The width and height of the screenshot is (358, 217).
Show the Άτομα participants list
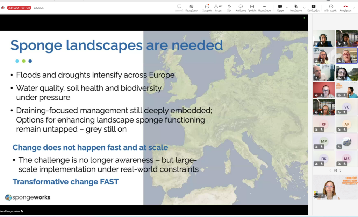tap(218, 8)
